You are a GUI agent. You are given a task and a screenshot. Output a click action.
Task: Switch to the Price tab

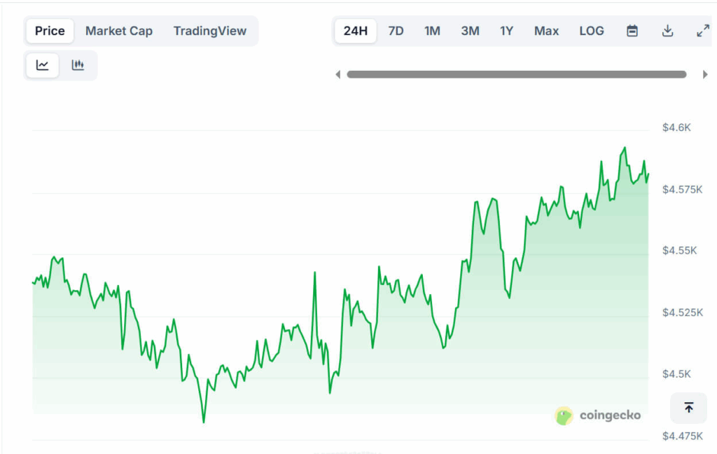click(50, 31)
